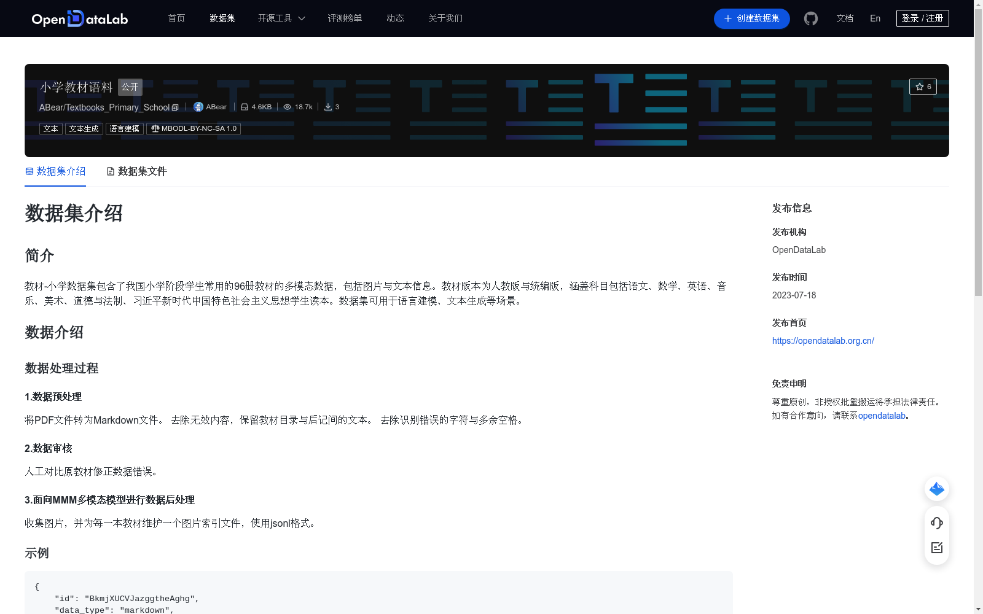Click the blue bird floating icon
983x614 pixels.
click(937, 489)
